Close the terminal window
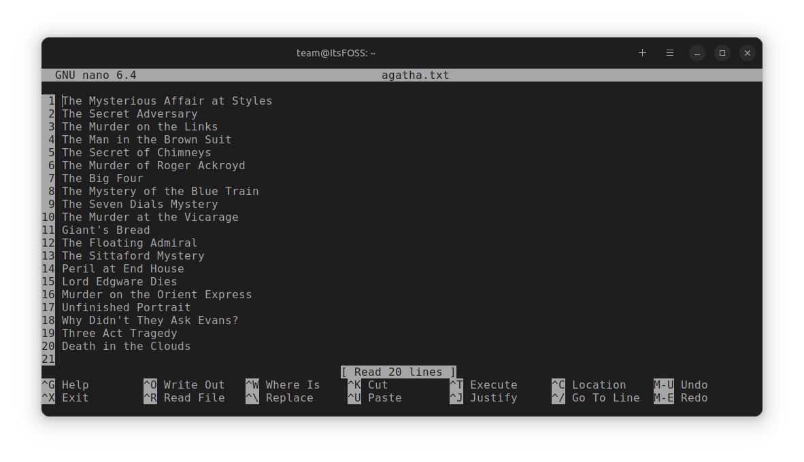 click(747, 53)
